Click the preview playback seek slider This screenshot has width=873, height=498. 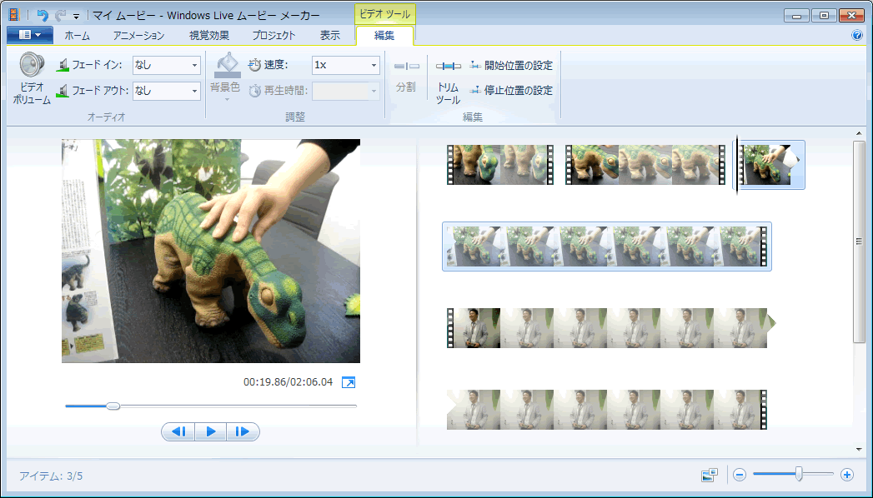(210, 406)
